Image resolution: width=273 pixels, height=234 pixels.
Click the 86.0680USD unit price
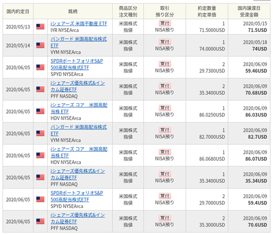[212, 159]
